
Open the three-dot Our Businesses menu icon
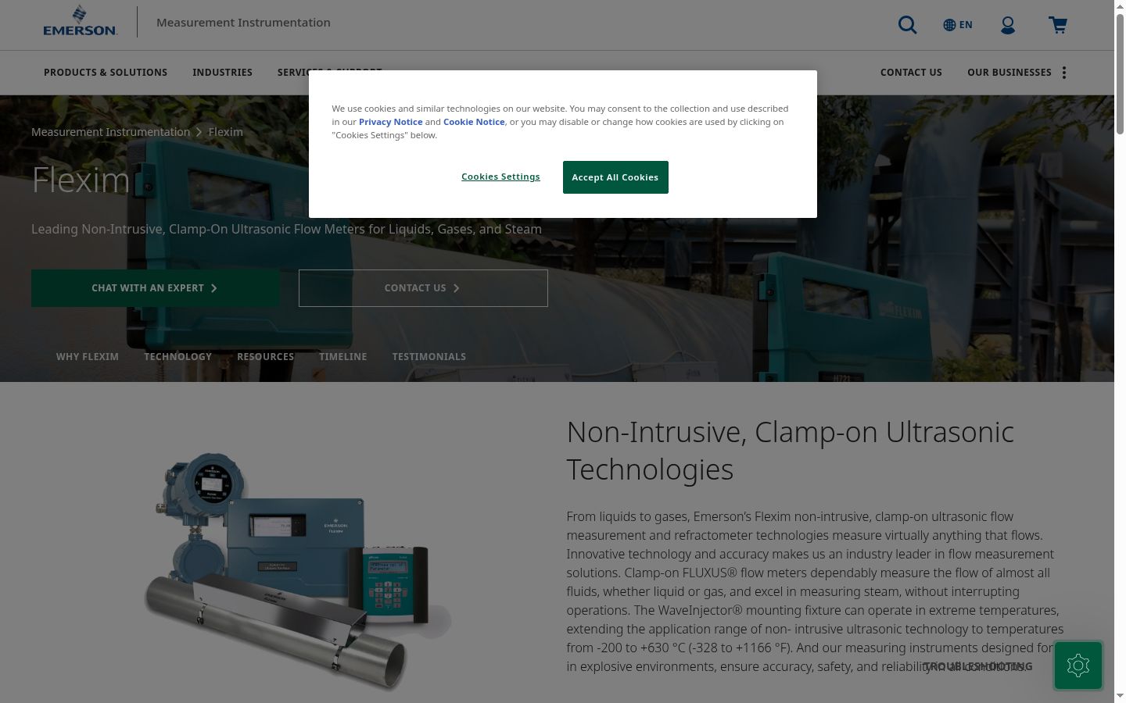1064,73
